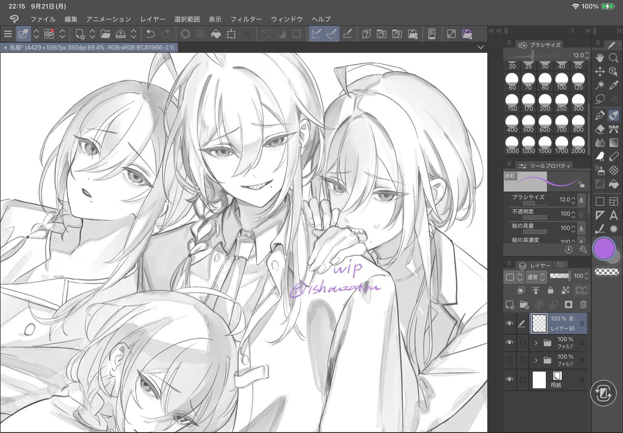
Task: Expand the second folder layer chevron
Action: pyautogui.click(x=536, y=360)
